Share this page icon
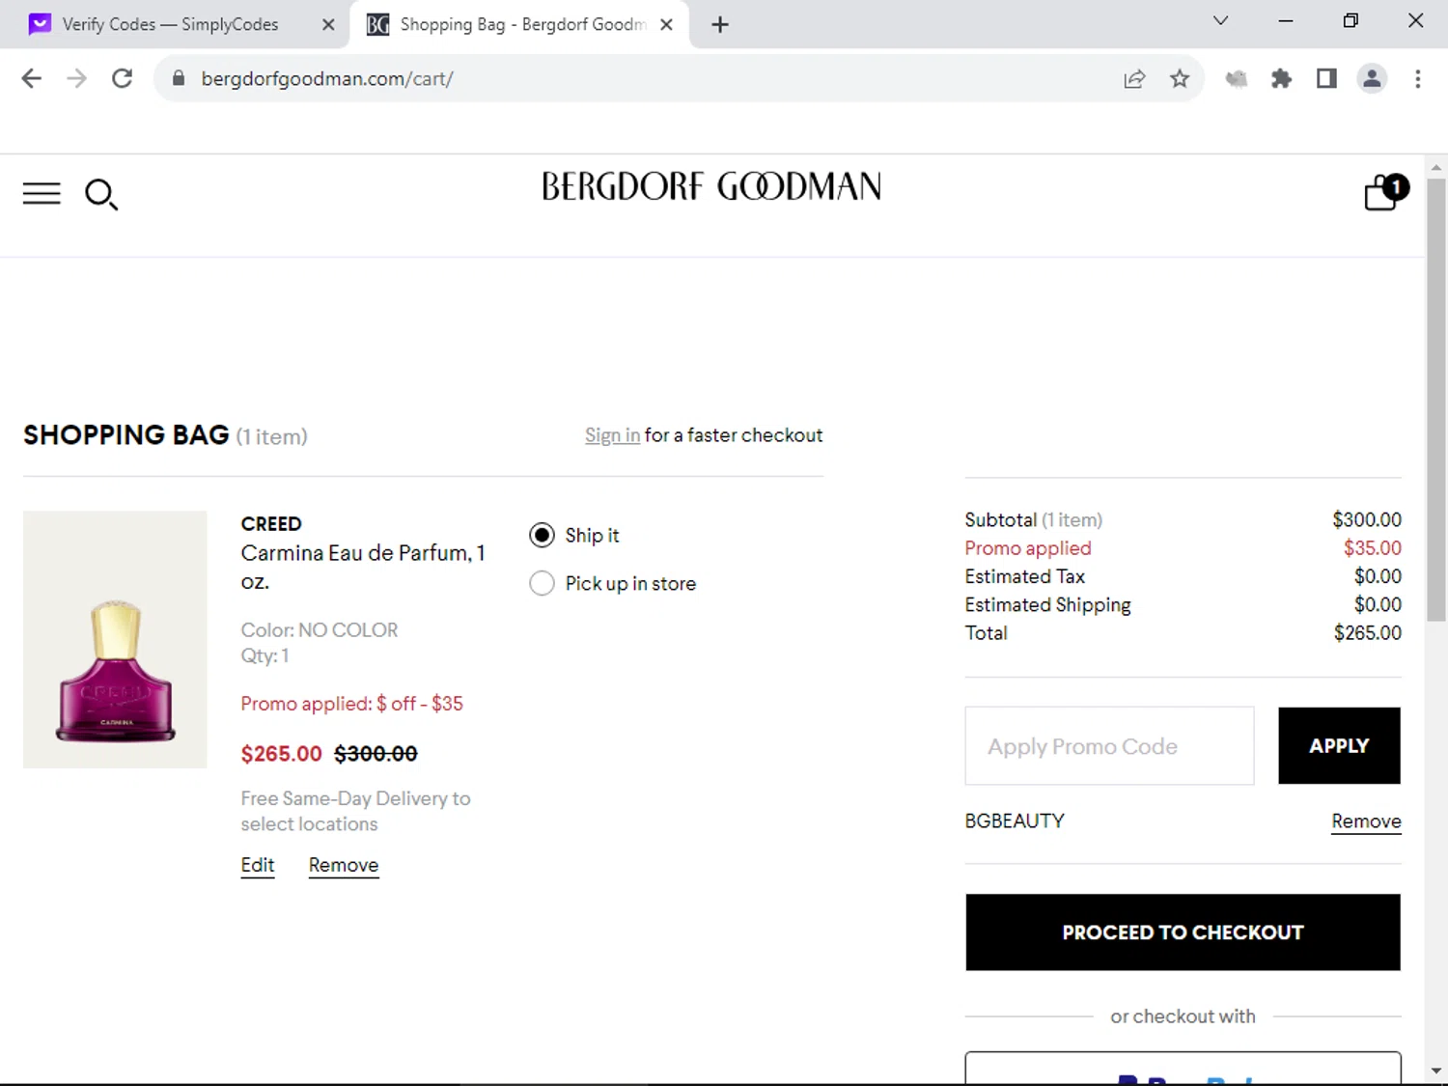 point(1134,79)
